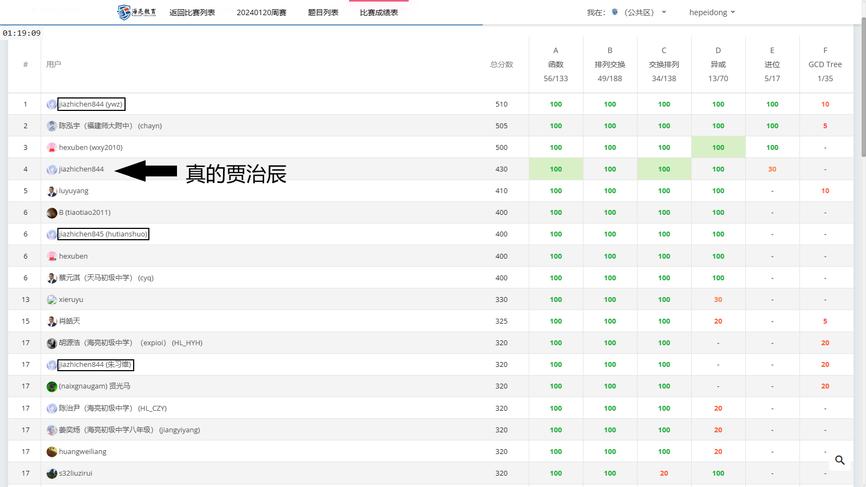Open problem A 函数 column header
The image size is (866, 487).
coord(556,64)
